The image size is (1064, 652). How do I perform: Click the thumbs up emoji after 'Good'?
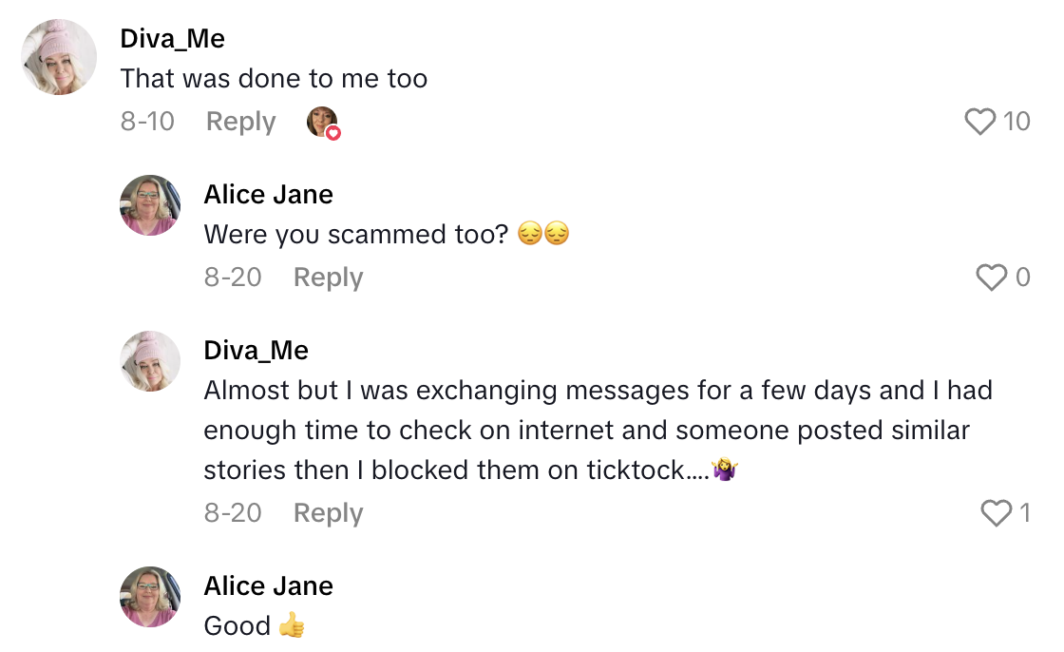tap(290, 625)
